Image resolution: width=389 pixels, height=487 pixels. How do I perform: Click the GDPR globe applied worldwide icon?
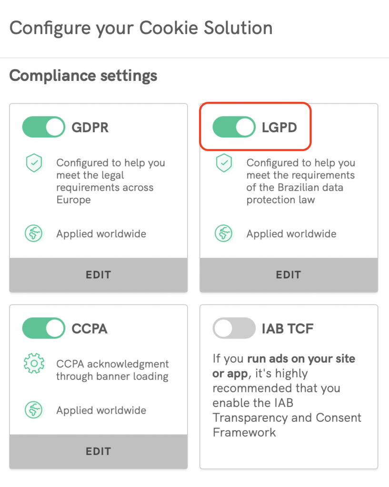pos(34,234)
